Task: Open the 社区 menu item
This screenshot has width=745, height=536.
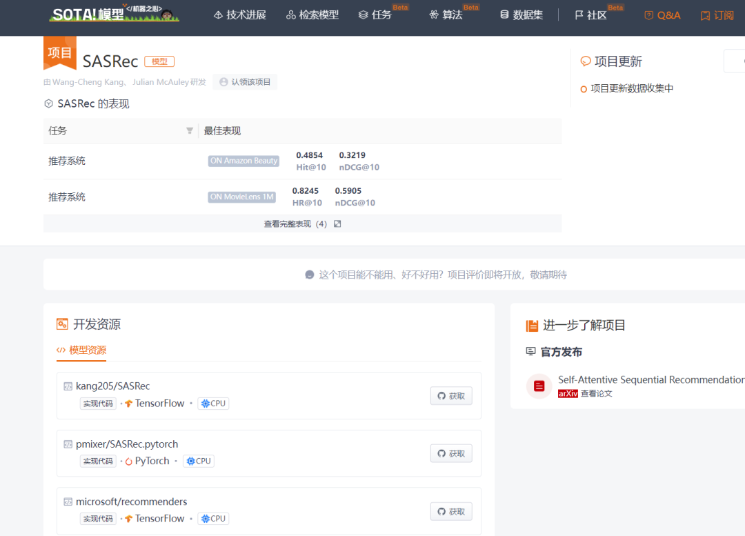Action: pyautogui.click(x=590, y=14)
